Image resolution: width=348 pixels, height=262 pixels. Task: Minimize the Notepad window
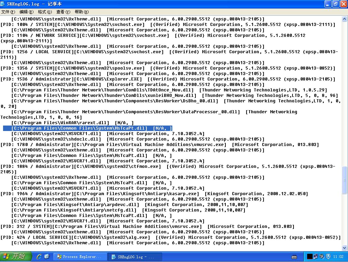click(328, 4)
